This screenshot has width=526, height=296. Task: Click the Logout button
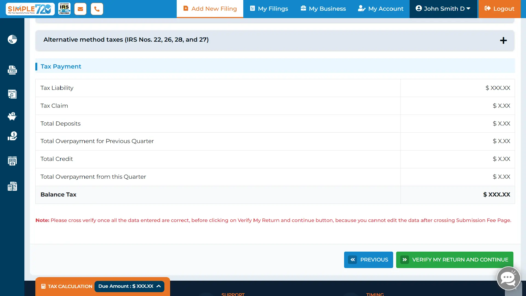click(x=499, y=9)
